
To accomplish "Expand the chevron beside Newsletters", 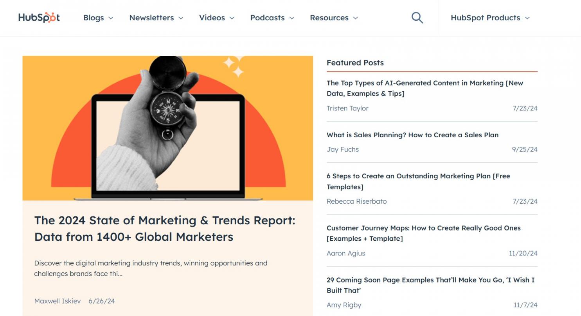I will pyautogui.click(x=181, y=18).
